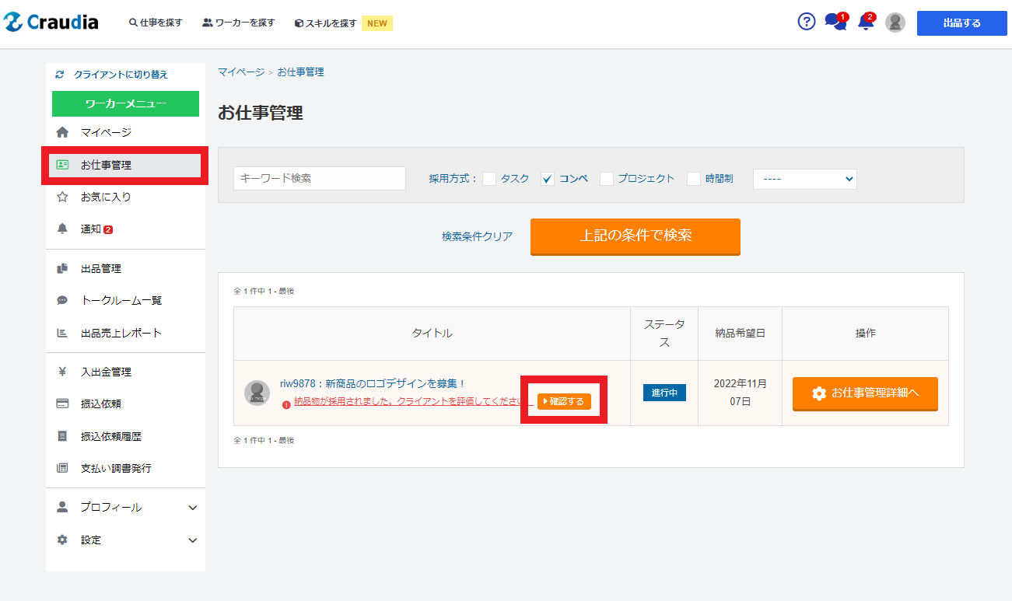Viewport: 1012px width, 601px height.
Task: Open the notification bell in header
Action: [x=865, y=22]
